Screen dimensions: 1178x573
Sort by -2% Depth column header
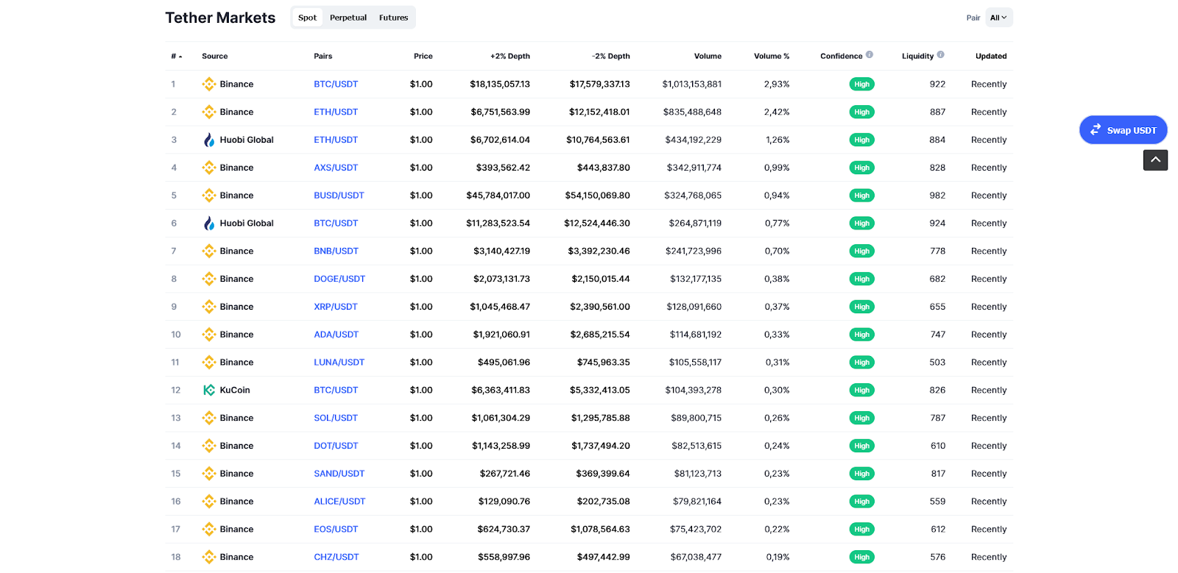point(611,56)
